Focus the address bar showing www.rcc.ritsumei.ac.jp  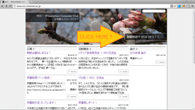[92, 6]
